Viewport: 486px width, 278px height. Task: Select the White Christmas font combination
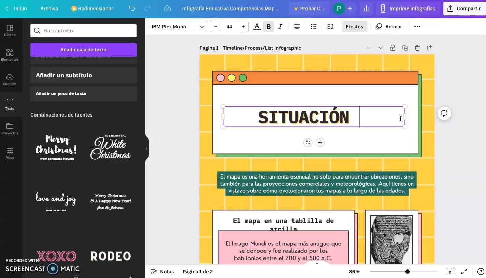111,148
